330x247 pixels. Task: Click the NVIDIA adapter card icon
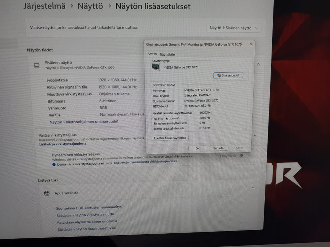pos(156,67)
